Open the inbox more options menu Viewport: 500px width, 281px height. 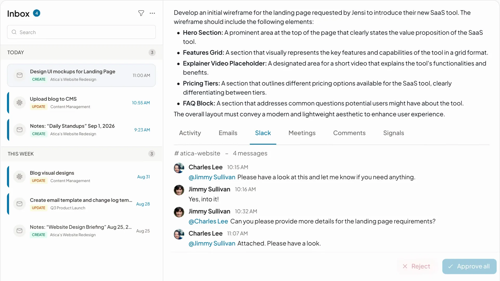[x=152, y=13]
